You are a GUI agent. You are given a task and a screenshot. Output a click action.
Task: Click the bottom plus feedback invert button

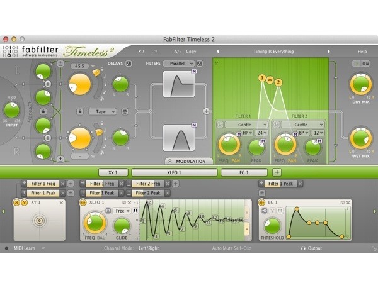(x=60, y=158)
